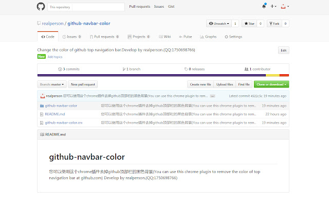329x206 pixels.
Task: Click the '22 hours ago' timestamp
Action: tap(276, 114)
